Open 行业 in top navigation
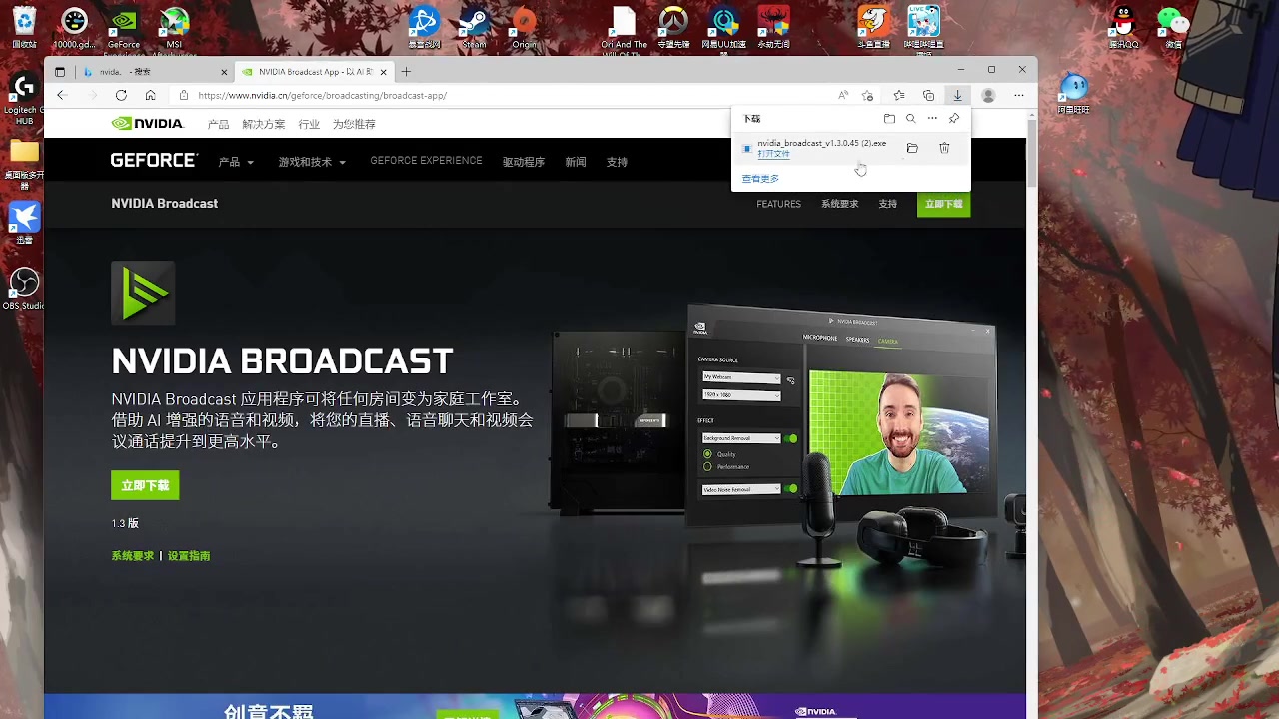The height and width of the screenshot is (719, 1279). tap(309, 124)
